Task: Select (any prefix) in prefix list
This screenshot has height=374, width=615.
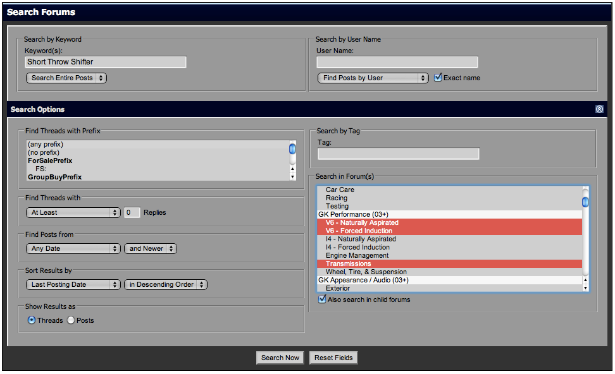Action: tap(158, 144)
